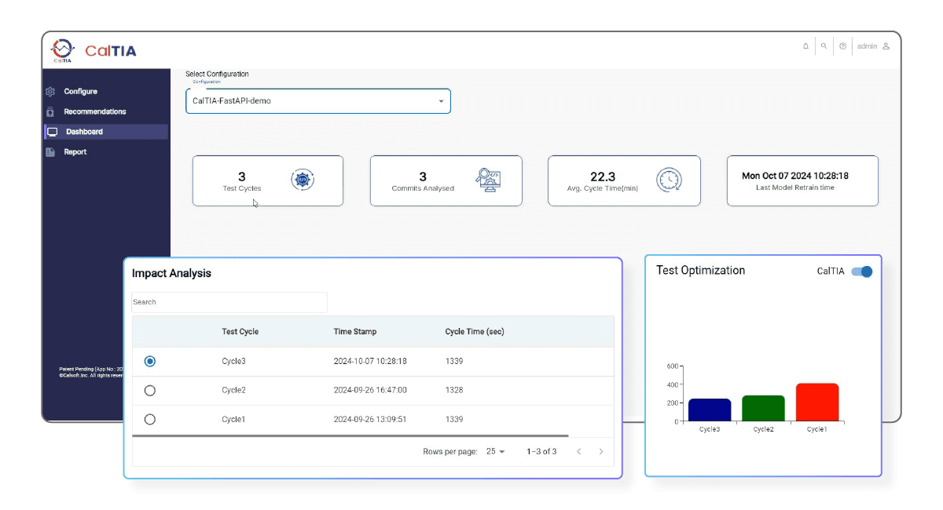Image resolution: width=943 pixels, height=510 pixels.
Task: Click the Avg. Cycle Time clock icon
Action: coord(669,180)
